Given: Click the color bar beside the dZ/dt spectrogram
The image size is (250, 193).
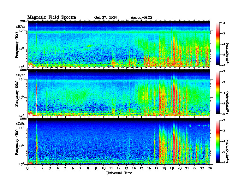Looking at the screenshot, I should pos(217,141).
